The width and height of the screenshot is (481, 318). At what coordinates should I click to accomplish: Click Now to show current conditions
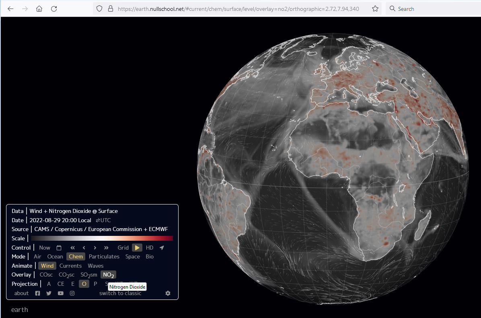coord(45,248)
